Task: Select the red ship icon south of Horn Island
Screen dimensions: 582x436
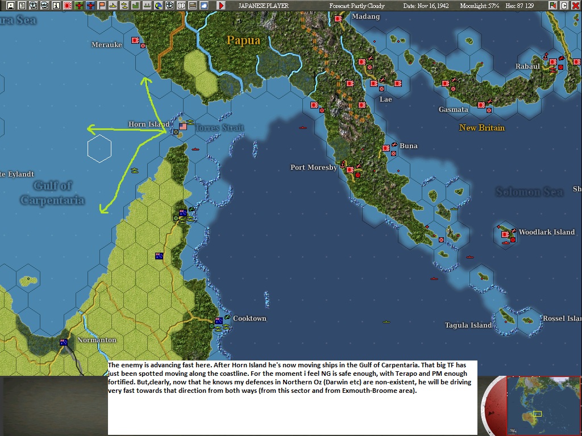Action: pyautogui.click(x=196, y=149)
